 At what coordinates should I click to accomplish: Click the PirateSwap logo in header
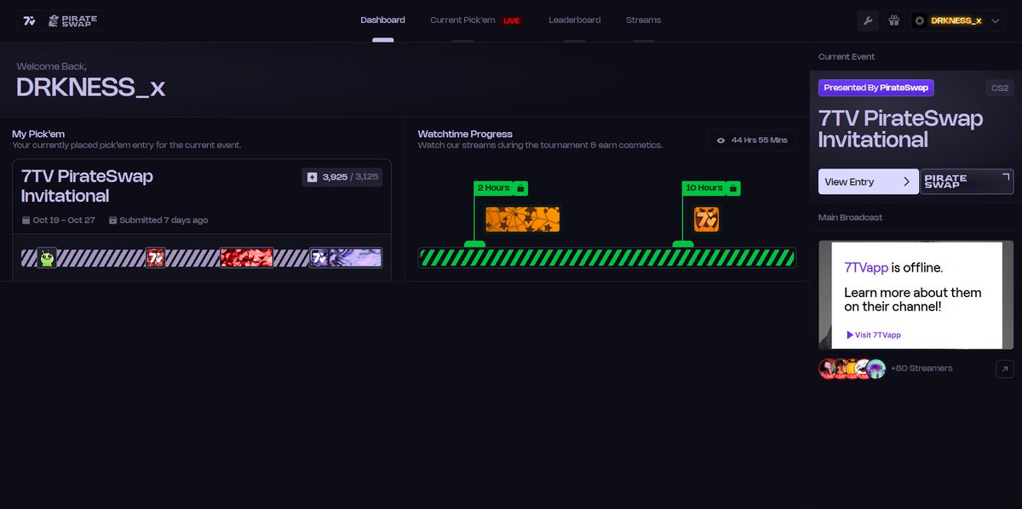[x=75, y=20]
